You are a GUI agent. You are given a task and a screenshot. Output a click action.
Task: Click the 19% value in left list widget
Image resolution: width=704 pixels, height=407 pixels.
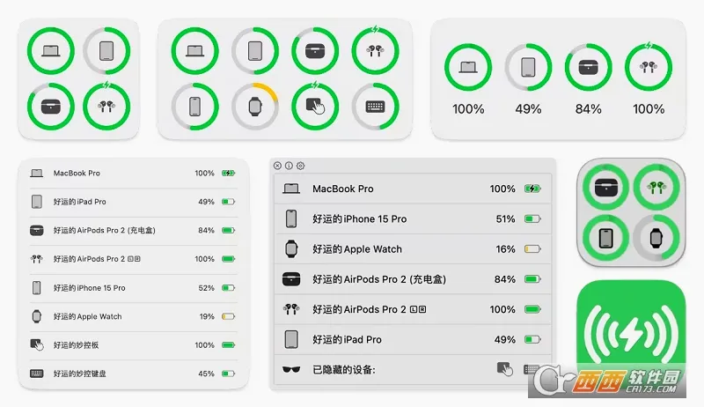click(207, 317)
